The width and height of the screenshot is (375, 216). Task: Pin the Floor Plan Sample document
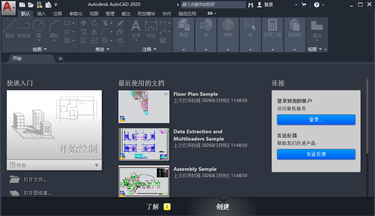click(x=167, y=94)
